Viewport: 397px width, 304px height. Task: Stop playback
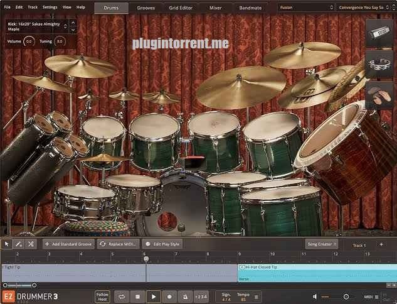[137, 296]
